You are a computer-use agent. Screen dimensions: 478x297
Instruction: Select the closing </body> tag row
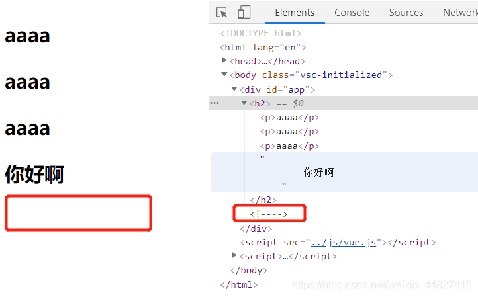click(x=249, y=270)
